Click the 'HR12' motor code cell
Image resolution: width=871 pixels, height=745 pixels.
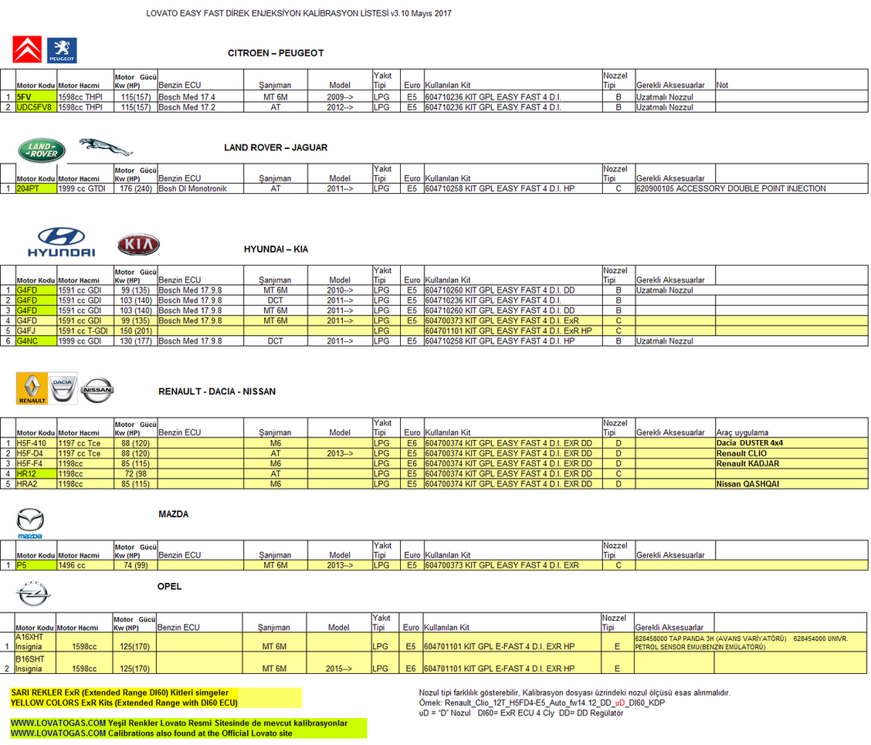tap(36, 474)
